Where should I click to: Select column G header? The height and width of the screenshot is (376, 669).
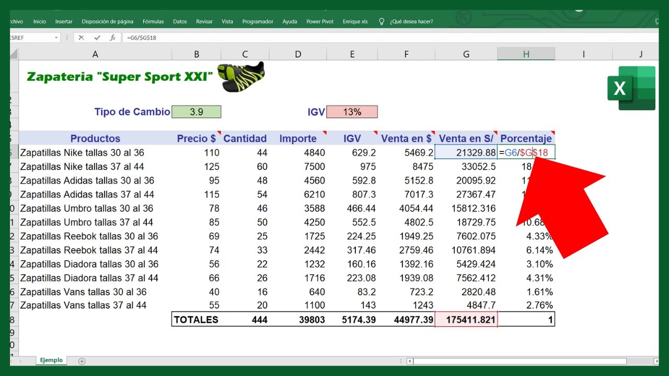[466, 54]
